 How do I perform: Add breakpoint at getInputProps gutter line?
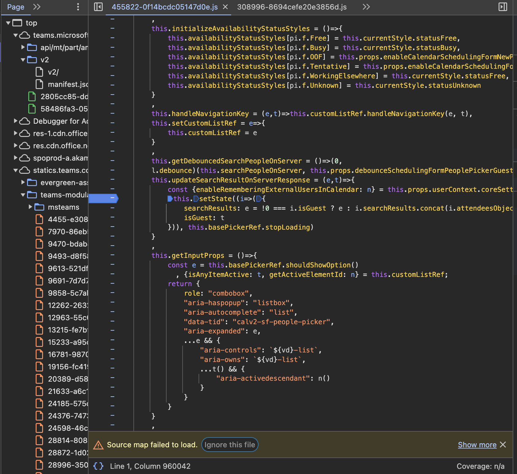click(112, 255)
